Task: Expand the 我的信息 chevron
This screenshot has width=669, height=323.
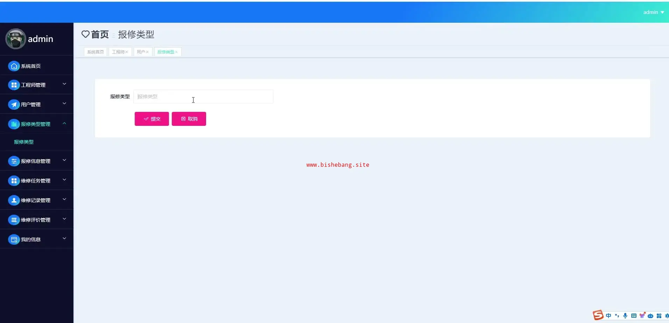Action: pyautogui.click(x=64, y=239)
